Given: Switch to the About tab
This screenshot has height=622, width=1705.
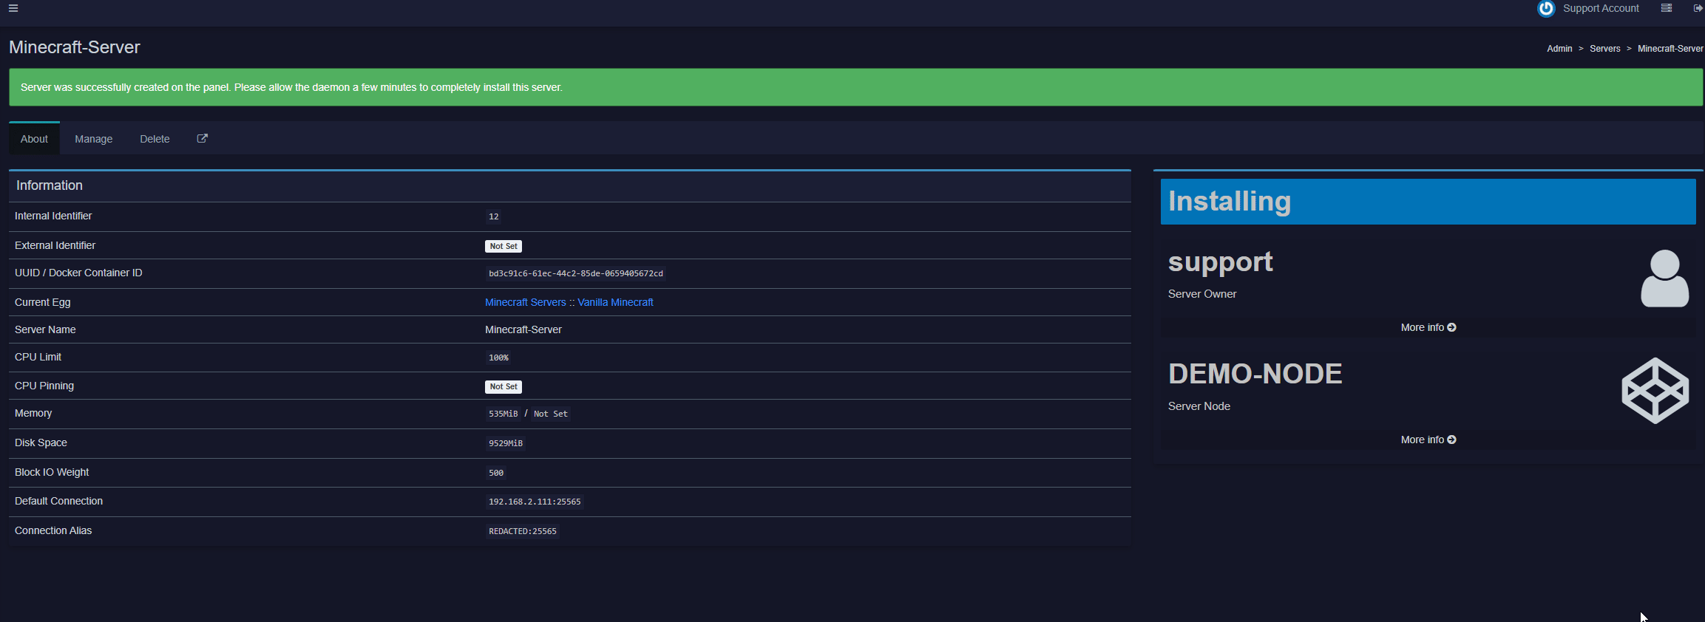Looking at the screenshot, I should 34,139.
